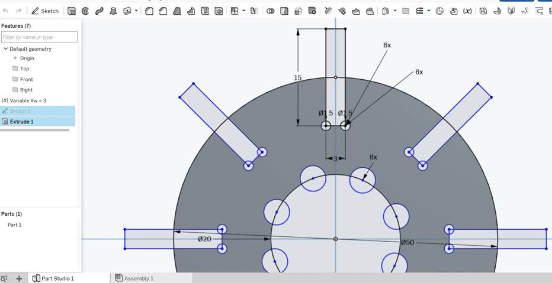This screenshot has height=283, width=552.
Task: Select the Transform tool
Action: tap(298, 11)
